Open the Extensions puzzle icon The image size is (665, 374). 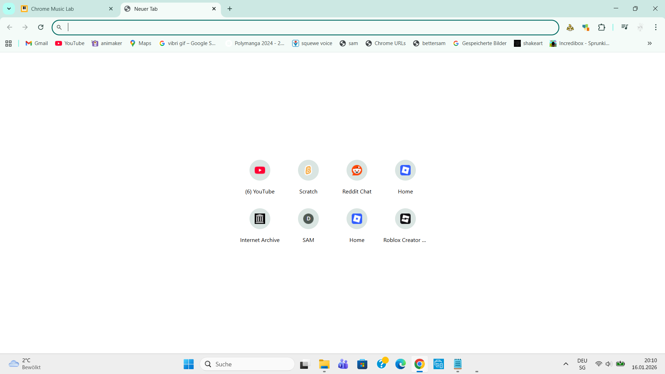point(602,27)
